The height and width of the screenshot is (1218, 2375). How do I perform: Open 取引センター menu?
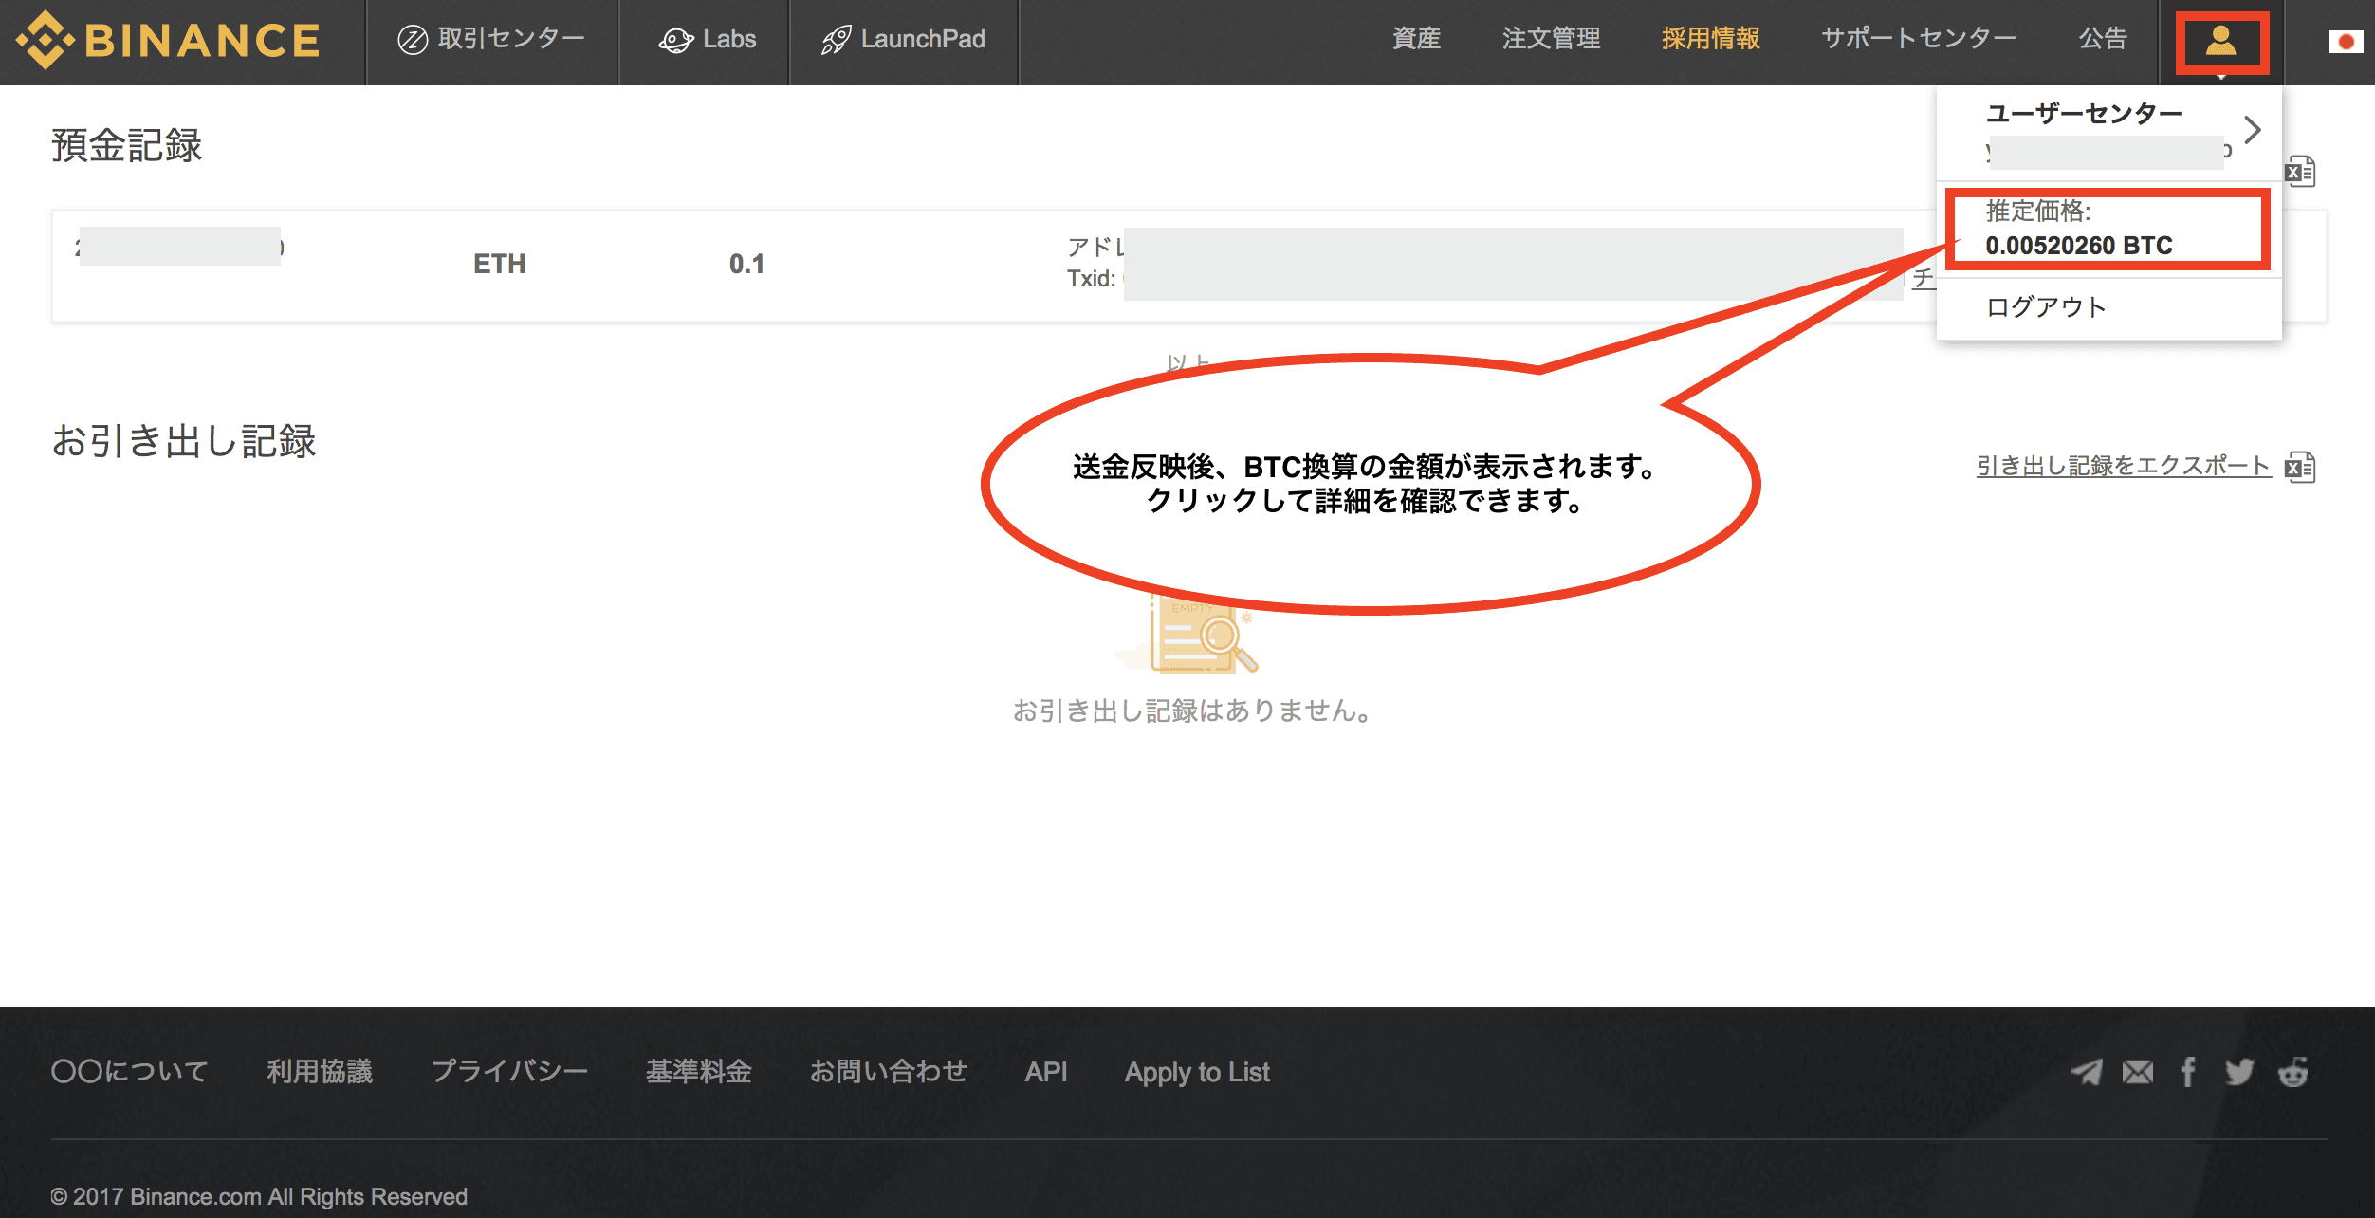pos(491,39)
